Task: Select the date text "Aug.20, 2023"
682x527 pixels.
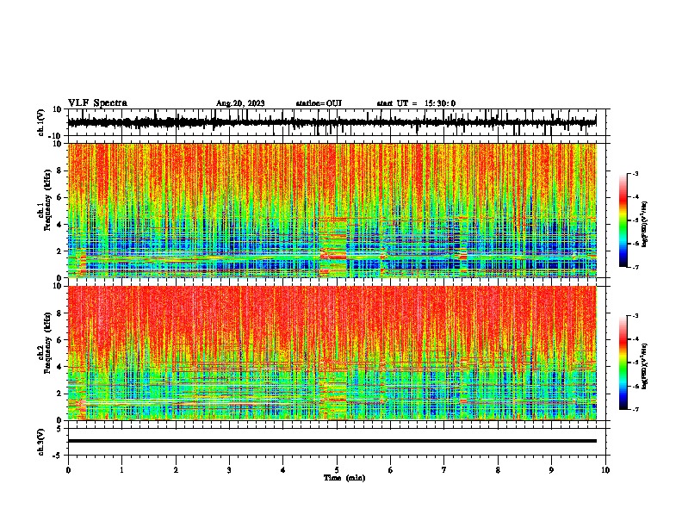Action: pyautogui.click(x=240, y=103)
